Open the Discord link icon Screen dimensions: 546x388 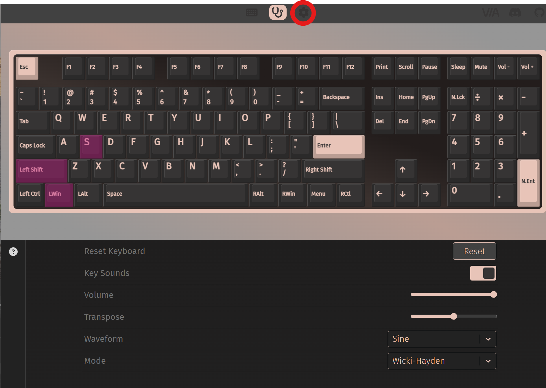(x=515, y=12)
